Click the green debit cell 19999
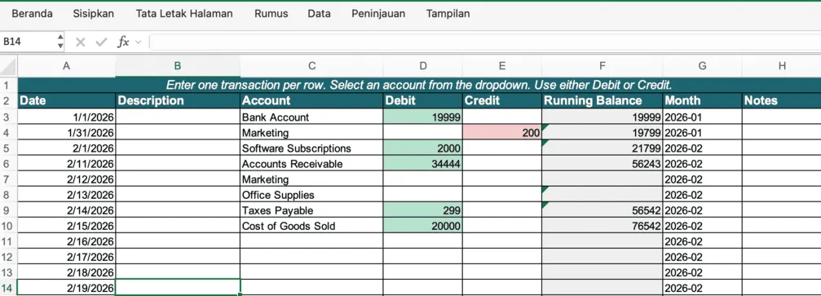821x296 pixels. coord(423,117)
